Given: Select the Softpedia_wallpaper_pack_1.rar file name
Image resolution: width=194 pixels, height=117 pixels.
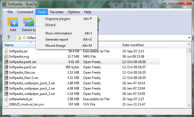Looking at the screenshot, I should coord(32,83).
